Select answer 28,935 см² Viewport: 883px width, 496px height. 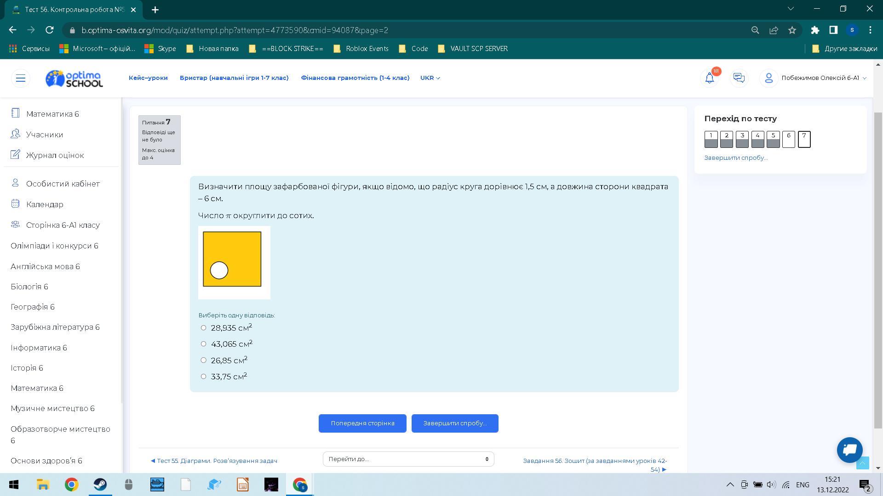click(203, 328)
